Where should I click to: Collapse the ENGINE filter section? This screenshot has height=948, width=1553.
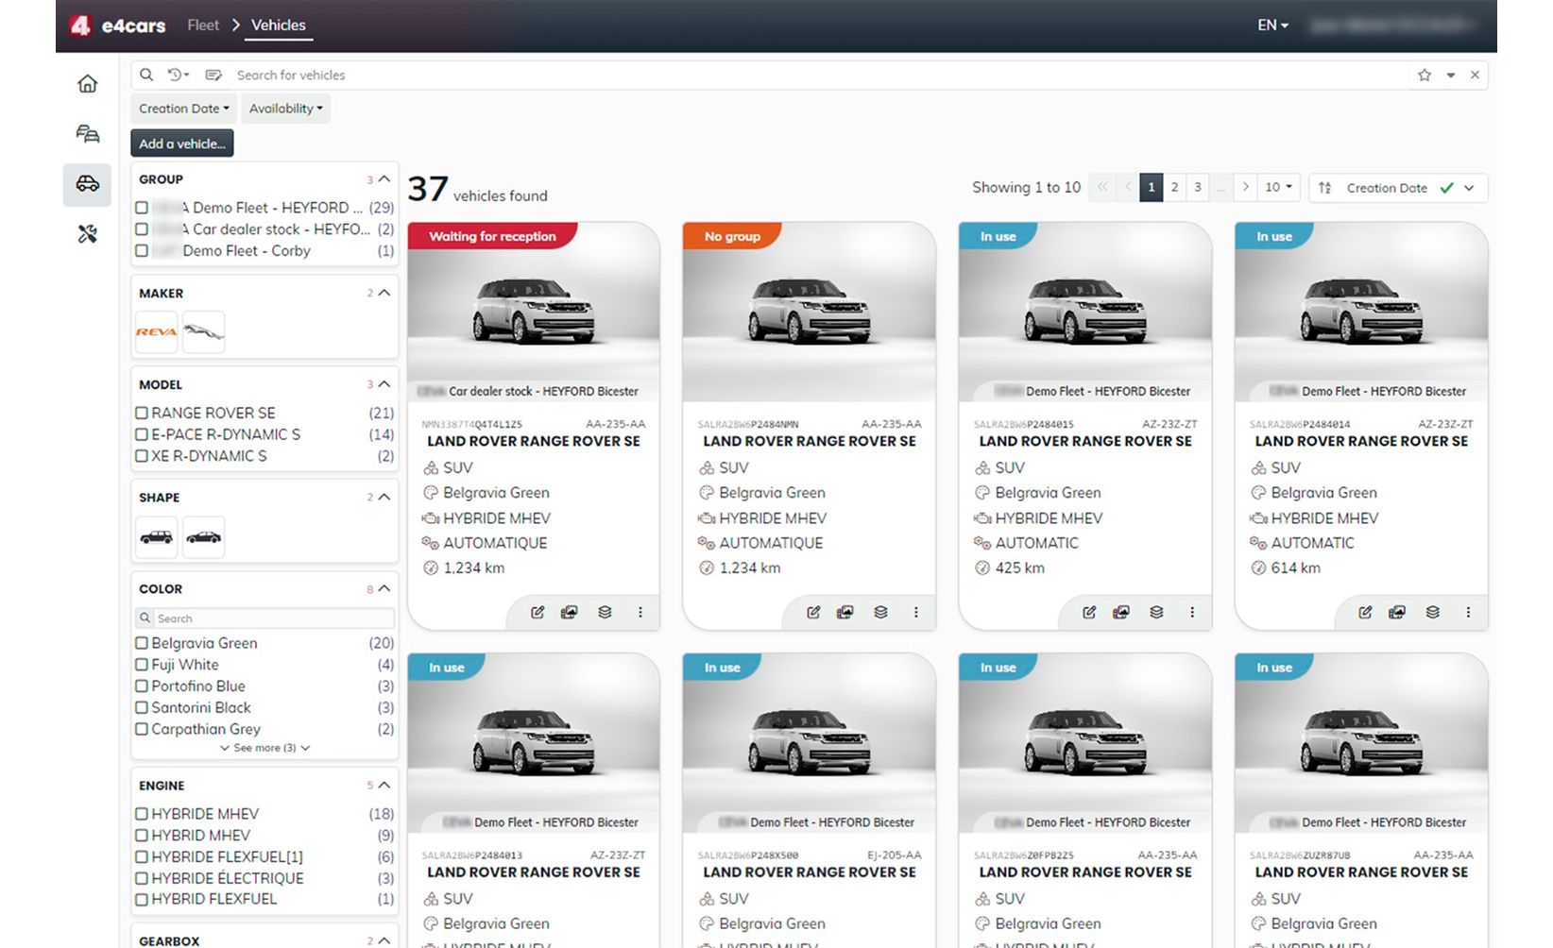point(384,785)
